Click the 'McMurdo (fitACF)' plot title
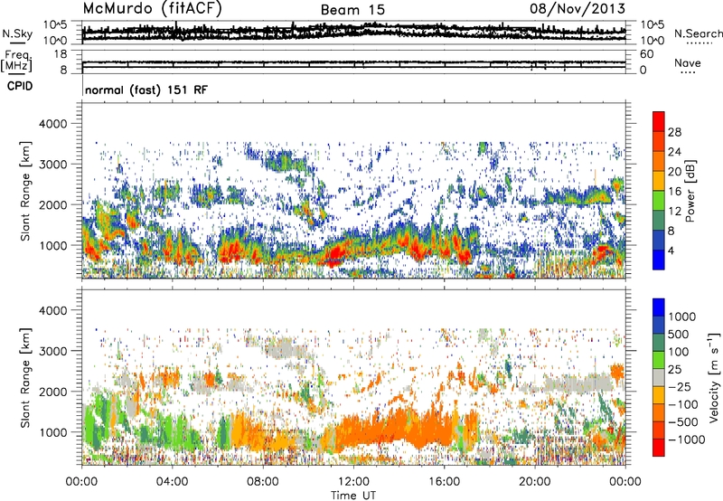The width and height of the screenshot is (723, 501). (152, 9)
